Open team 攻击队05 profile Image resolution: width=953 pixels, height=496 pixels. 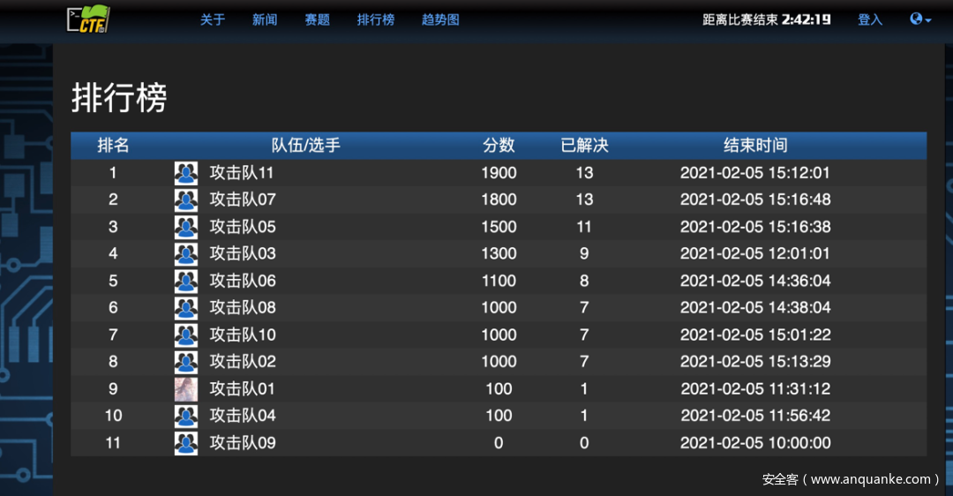tap(243, 227)
